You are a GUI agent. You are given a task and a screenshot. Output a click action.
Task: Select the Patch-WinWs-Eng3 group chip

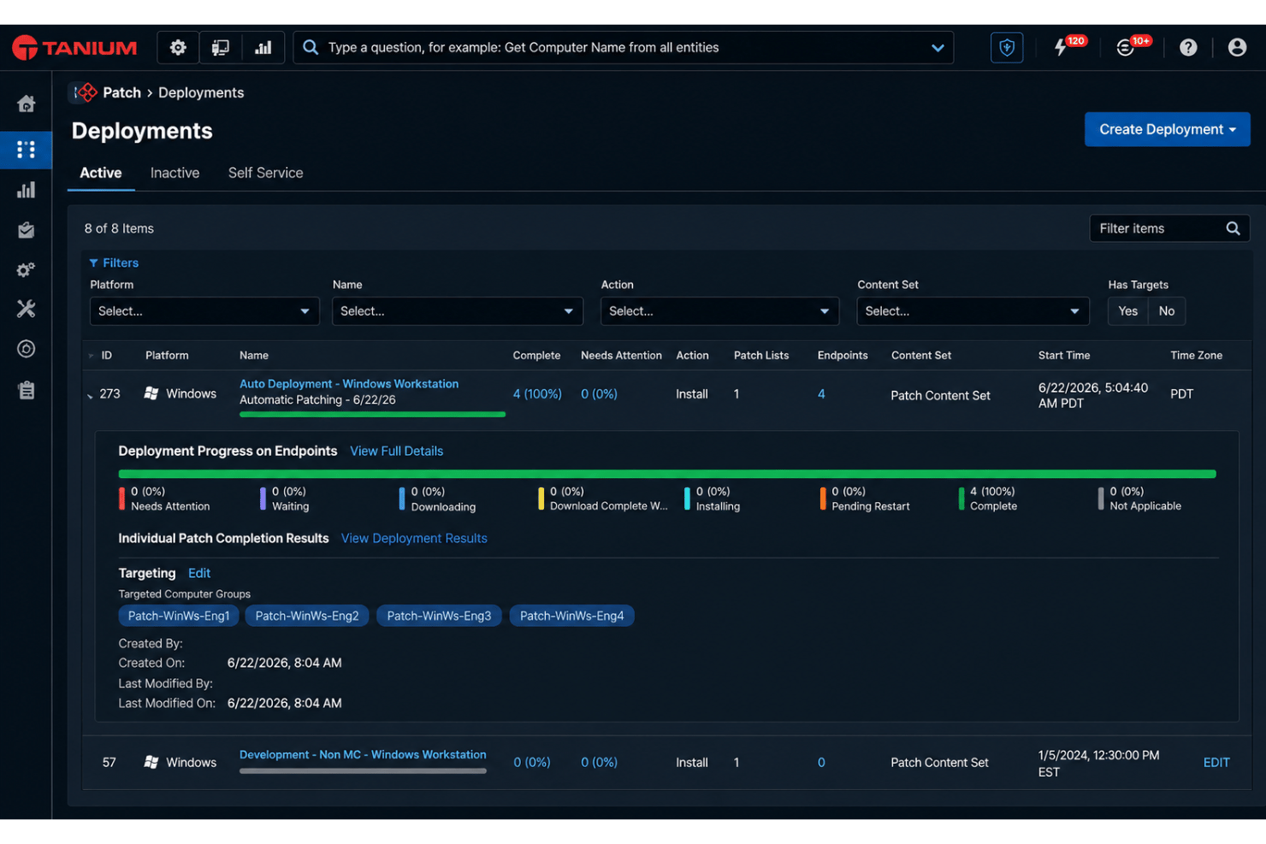[439, 616]
